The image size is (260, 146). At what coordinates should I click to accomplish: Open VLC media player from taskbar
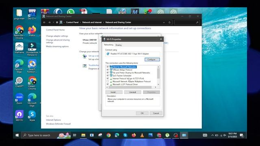(x=142, y=135)
